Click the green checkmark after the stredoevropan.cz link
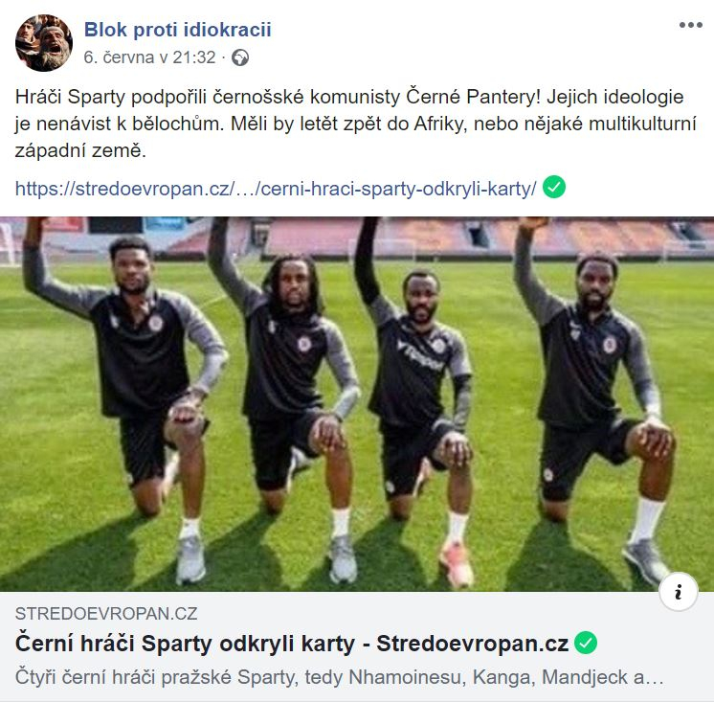This screenshot has width=714, height=702. (554, 187)
